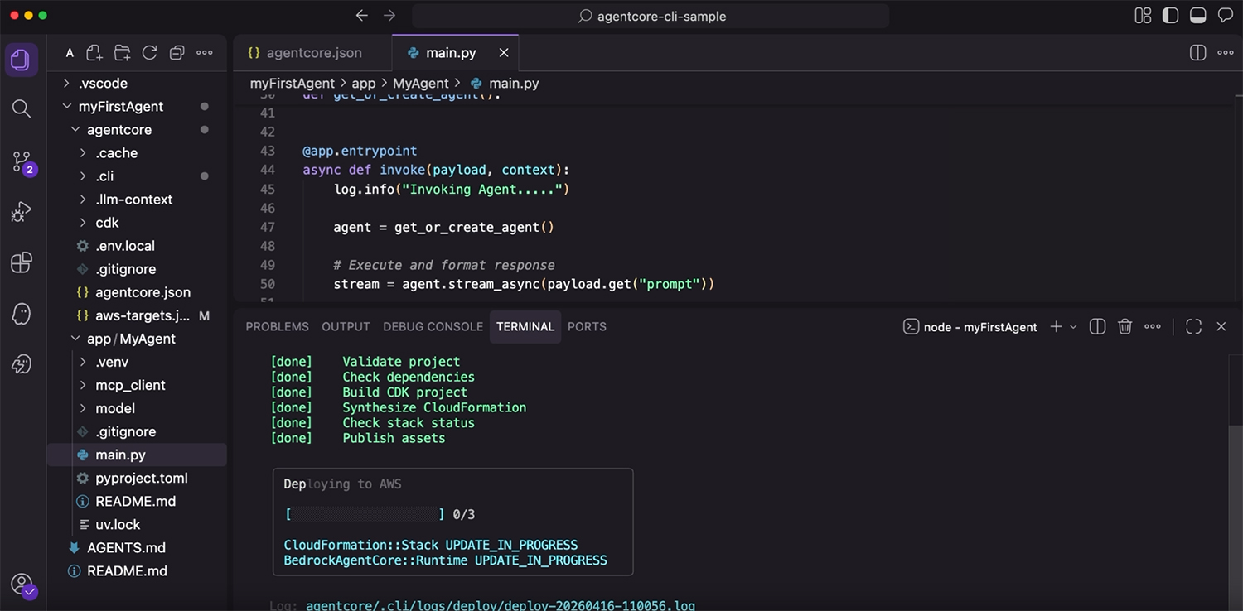Open the terminal profile dropdown chevron
The image size is (1243, 611).
click(1071, 326)
